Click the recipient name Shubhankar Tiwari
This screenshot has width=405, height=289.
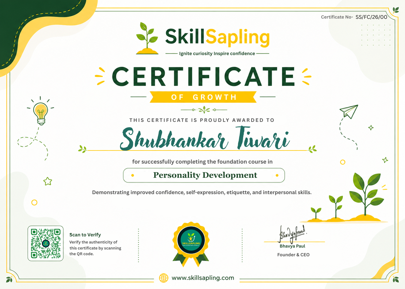click(x=205, y=138)
